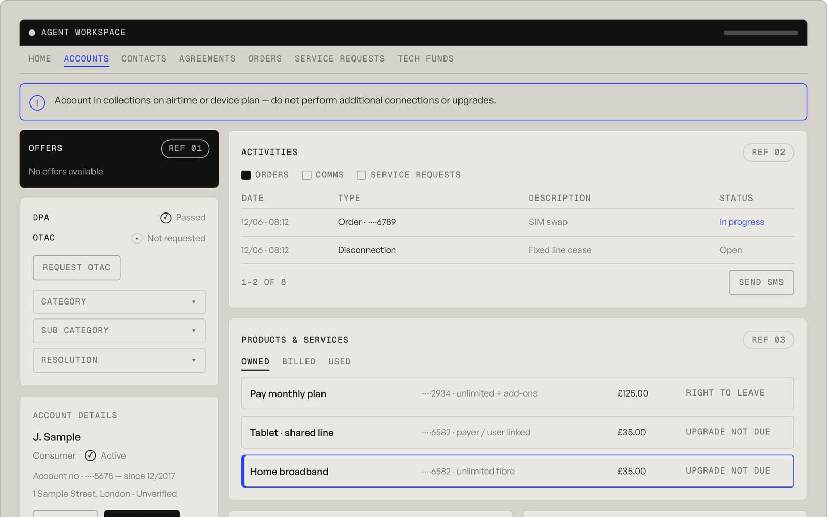Switch to the Billed products tab
The width and height of the screenshot is (827, 517).
tap(299, 362)
